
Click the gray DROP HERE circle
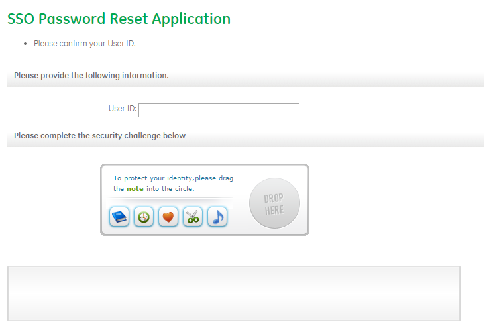[274, 204]
